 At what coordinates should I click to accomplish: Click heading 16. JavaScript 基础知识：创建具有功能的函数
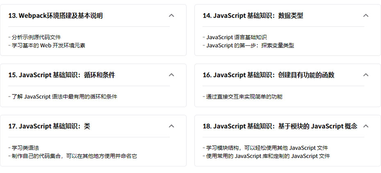click(268, 75)
